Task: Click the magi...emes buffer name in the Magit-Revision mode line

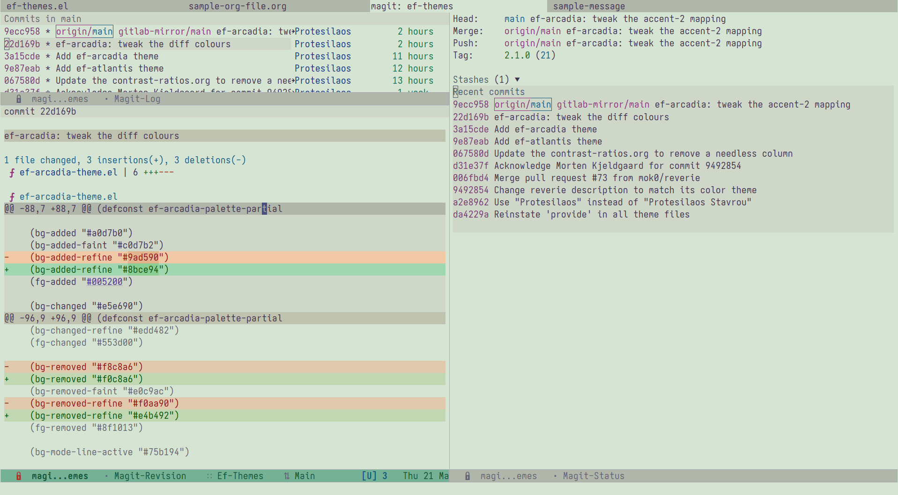Action: (59, 476)
